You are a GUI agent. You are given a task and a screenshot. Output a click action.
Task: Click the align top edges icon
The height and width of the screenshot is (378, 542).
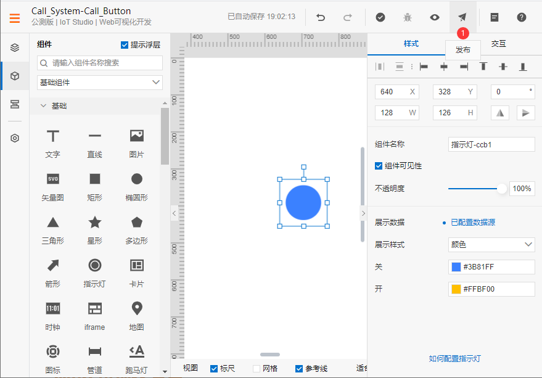(483, 67)
